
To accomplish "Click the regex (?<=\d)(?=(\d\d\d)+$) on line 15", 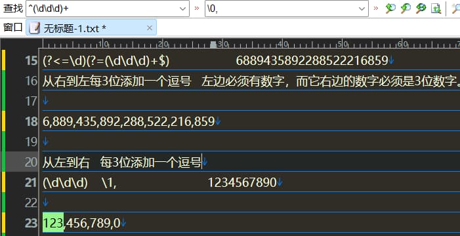I will [x=106, y=61].
